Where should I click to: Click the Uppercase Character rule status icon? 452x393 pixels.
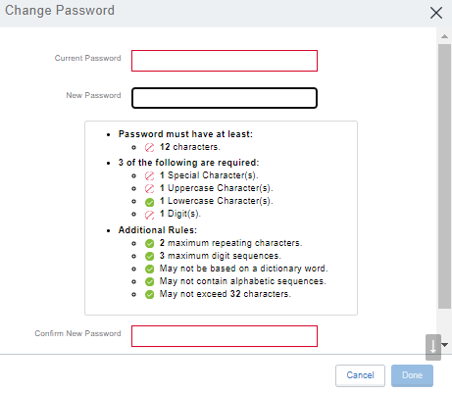(149, 189)
